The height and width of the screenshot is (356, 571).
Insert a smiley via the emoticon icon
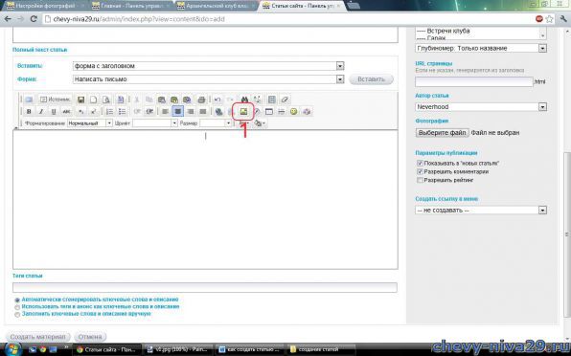click(293, 112)
